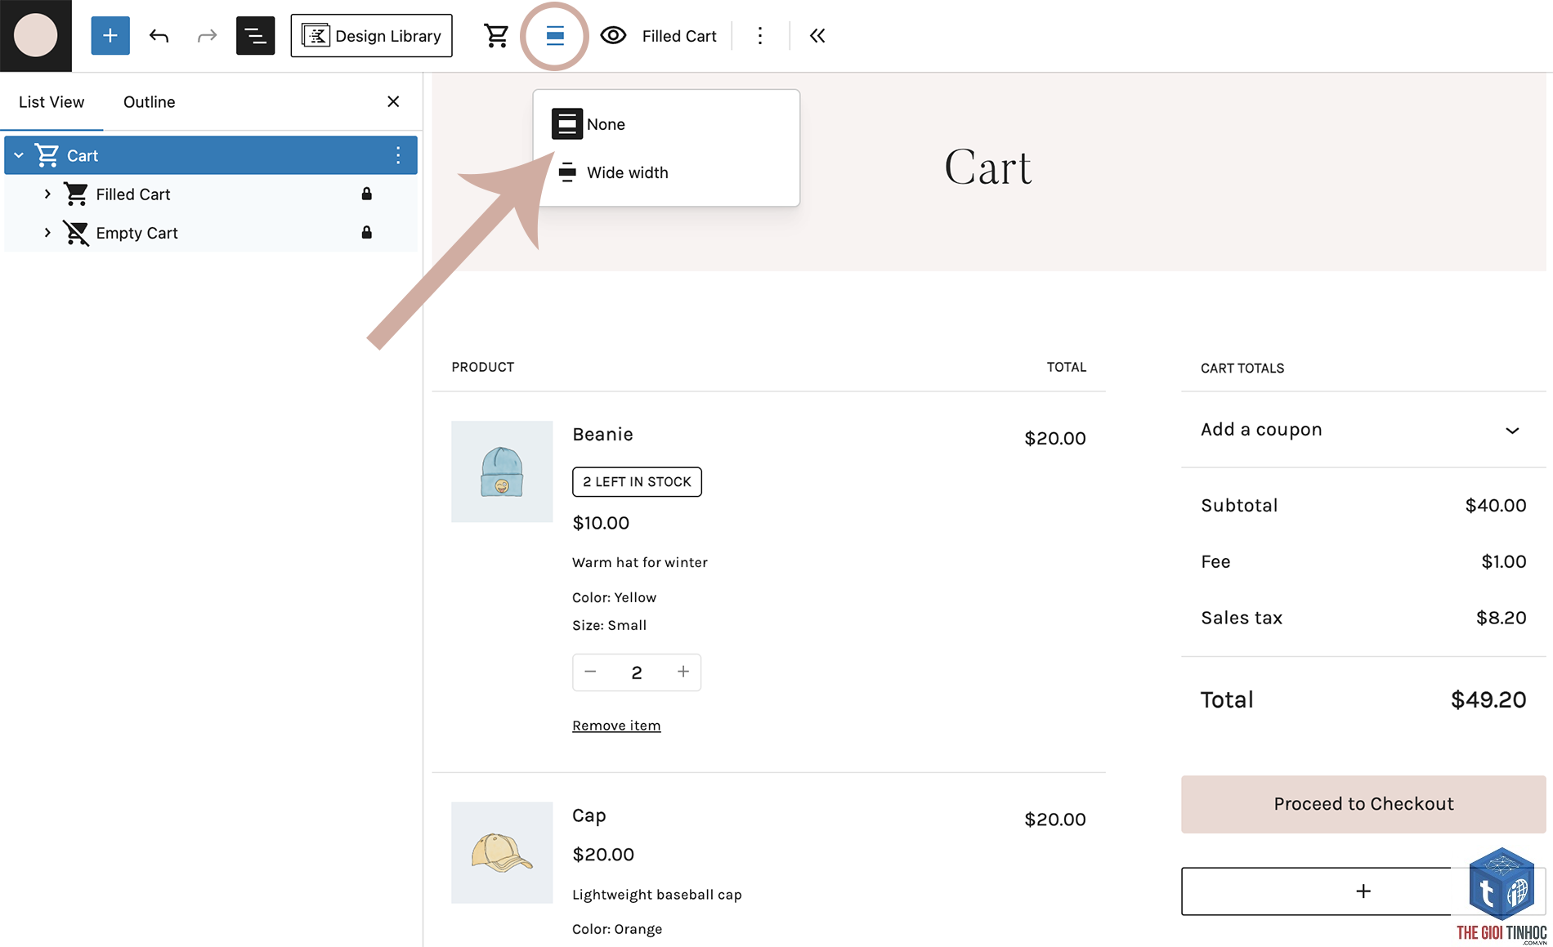Open the align options toolbar button

pos(555,36)
